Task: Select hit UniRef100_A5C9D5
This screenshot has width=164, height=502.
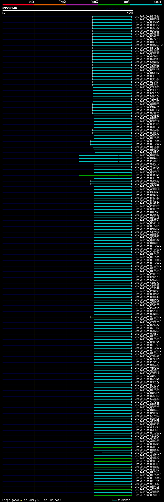Action: (147, 31)
